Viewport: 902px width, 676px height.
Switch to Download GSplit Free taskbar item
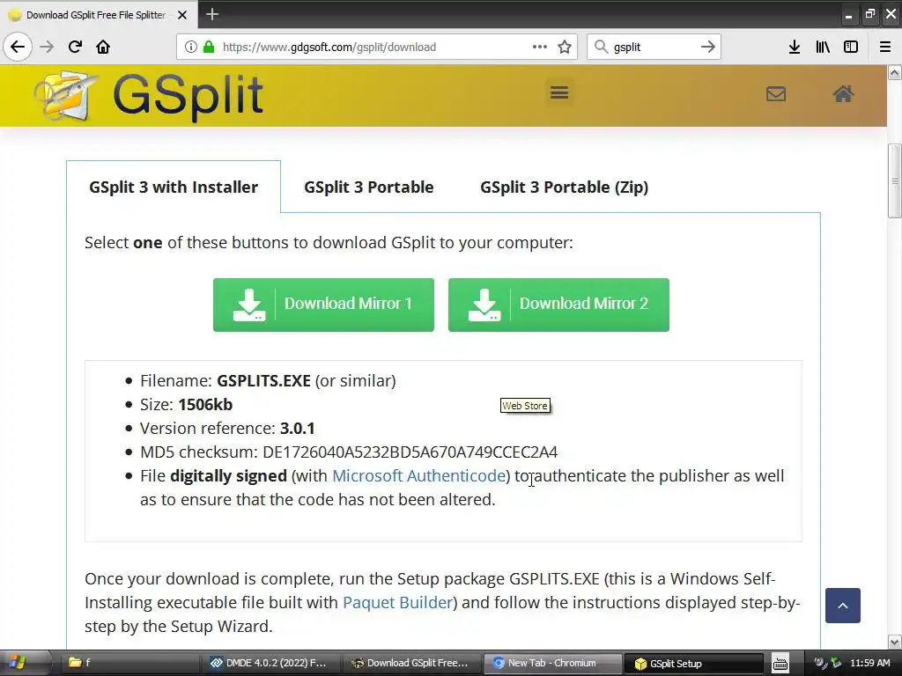(411, 663)
